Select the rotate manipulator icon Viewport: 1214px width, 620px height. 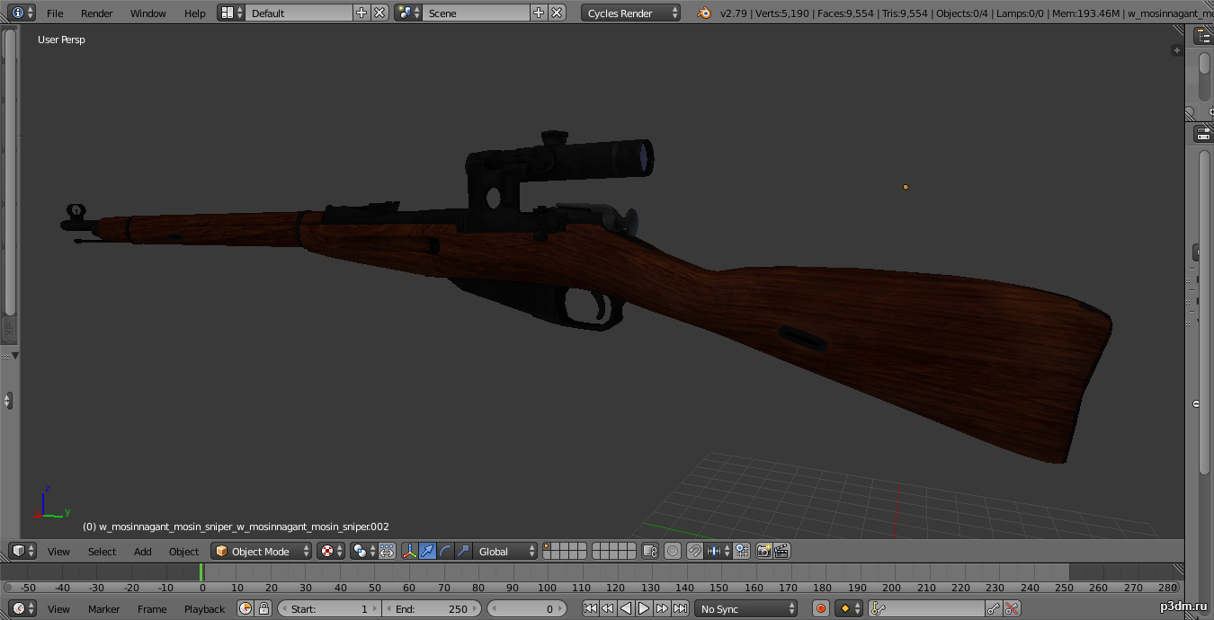[446, 551]
